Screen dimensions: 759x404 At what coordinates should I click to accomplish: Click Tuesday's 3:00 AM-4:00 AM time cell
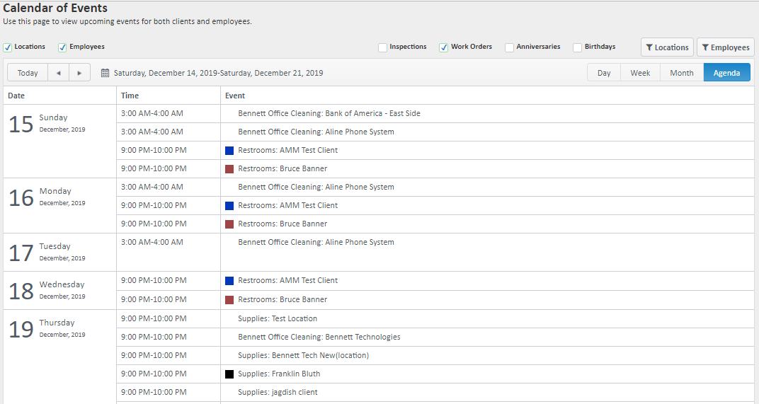point(169,252)
